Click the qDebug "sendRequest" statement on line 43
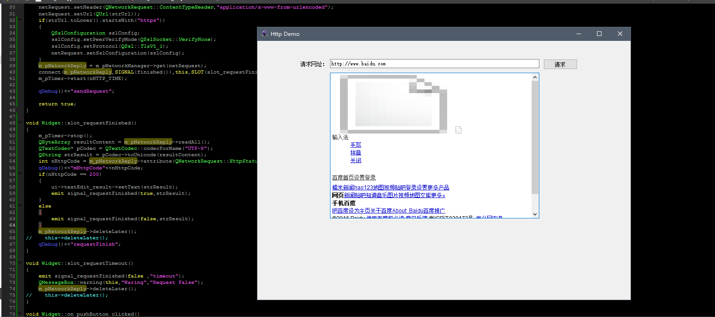This screenshot has height=317, width=715. (76, 91)
